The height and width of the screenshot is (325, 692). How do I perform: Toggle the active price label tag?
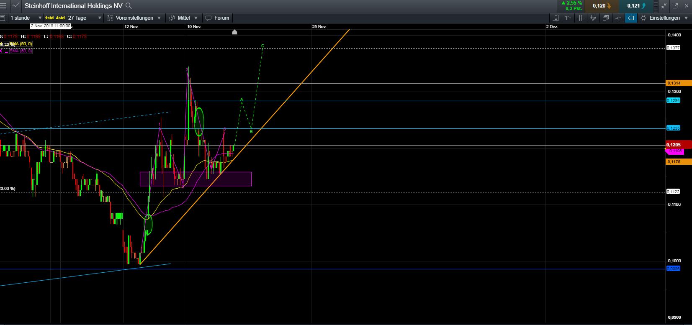coord(631,18)
